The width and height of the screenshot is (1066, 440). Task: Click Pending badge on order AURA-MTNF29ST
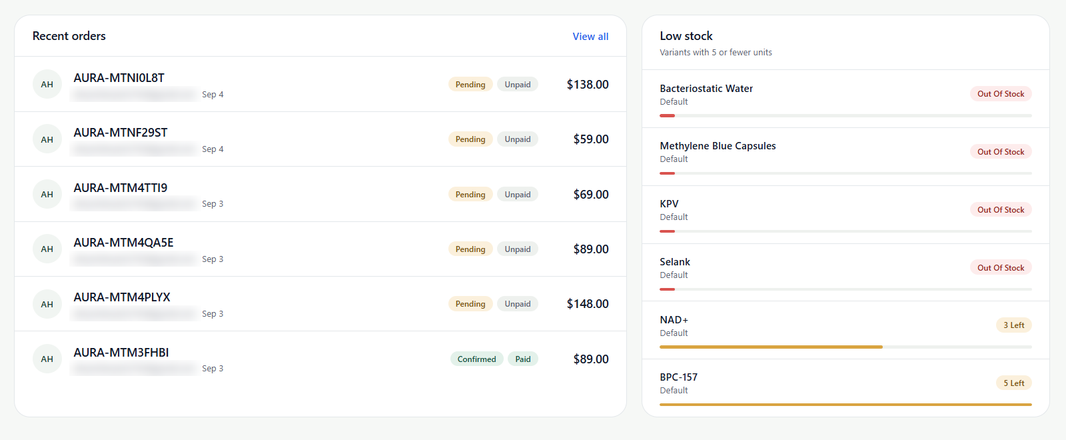tap(470, 139)
